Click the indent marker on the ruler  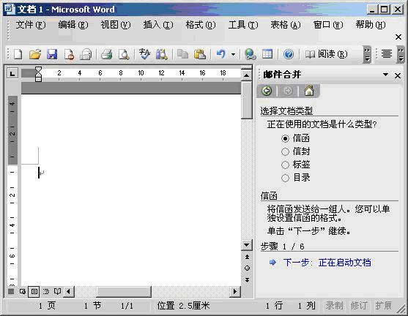38,74
